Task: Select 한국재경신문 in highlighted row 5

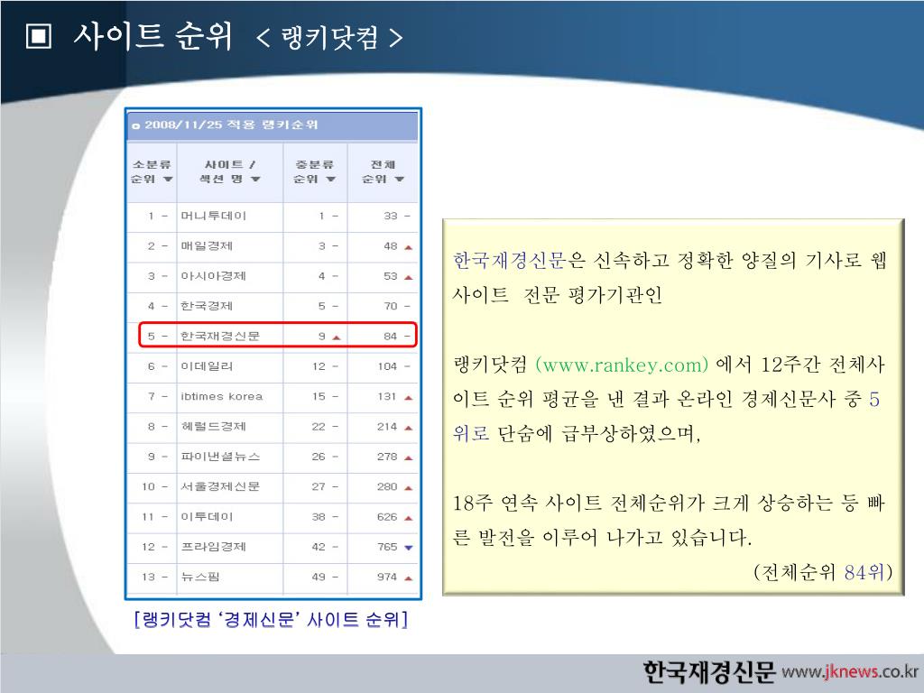Action: [x=220, y=336]
